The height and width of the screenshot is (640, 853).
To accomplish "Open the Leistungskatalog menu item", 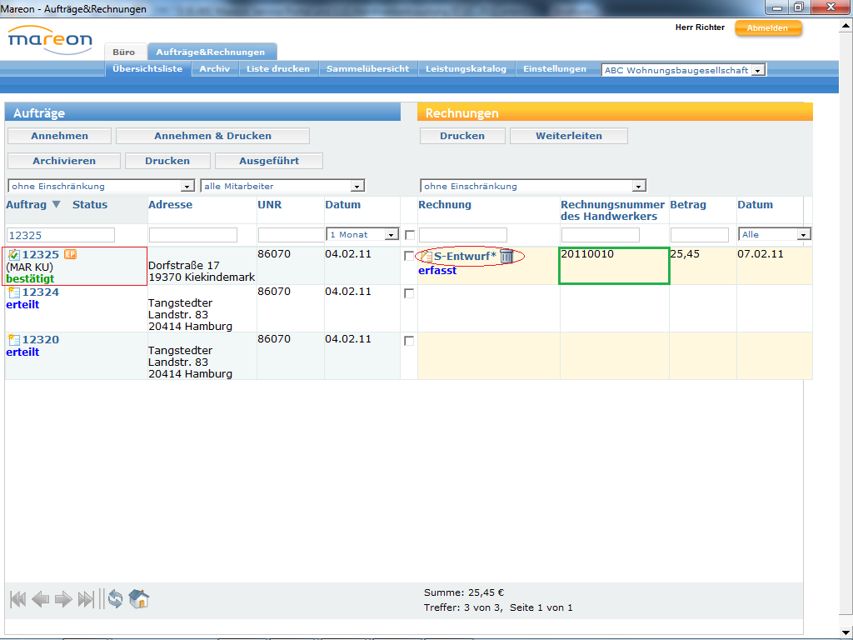I will click(466, 69).
